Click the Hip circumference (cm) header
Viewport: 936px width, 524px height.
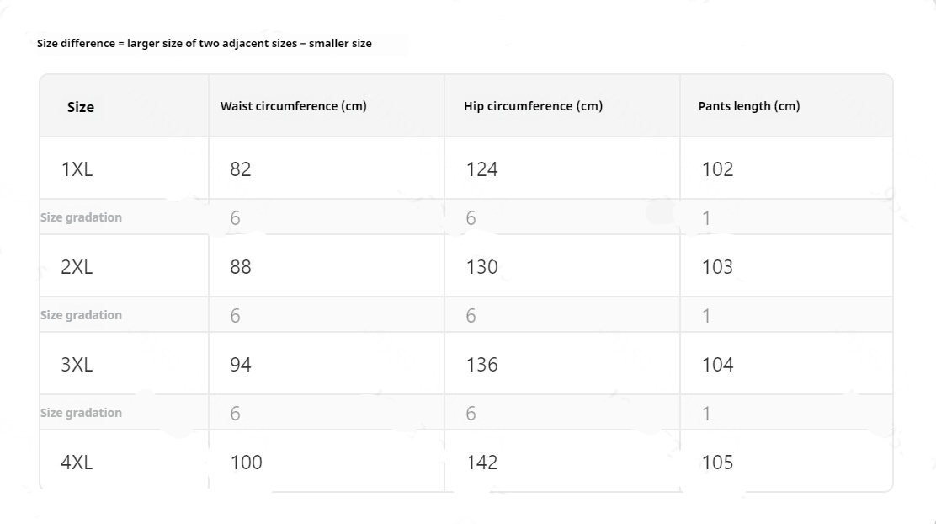[533, 106]
